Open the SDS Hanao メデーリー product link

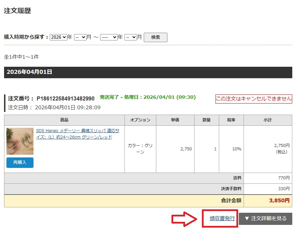(80, 134)
